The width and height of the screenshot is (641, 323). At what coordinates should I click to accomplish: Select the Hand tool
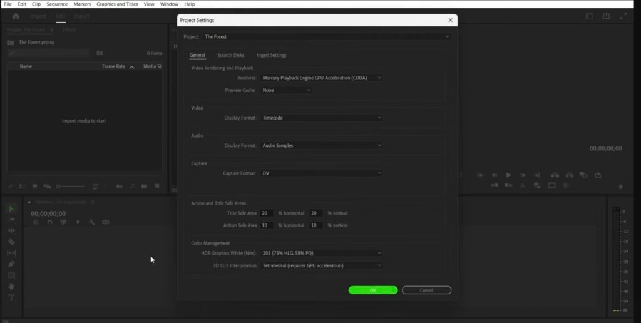coord(11,286)
